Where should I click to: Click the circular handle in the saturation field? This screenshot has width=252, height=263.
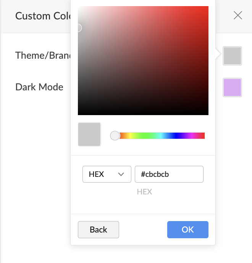tap(78, 28)
